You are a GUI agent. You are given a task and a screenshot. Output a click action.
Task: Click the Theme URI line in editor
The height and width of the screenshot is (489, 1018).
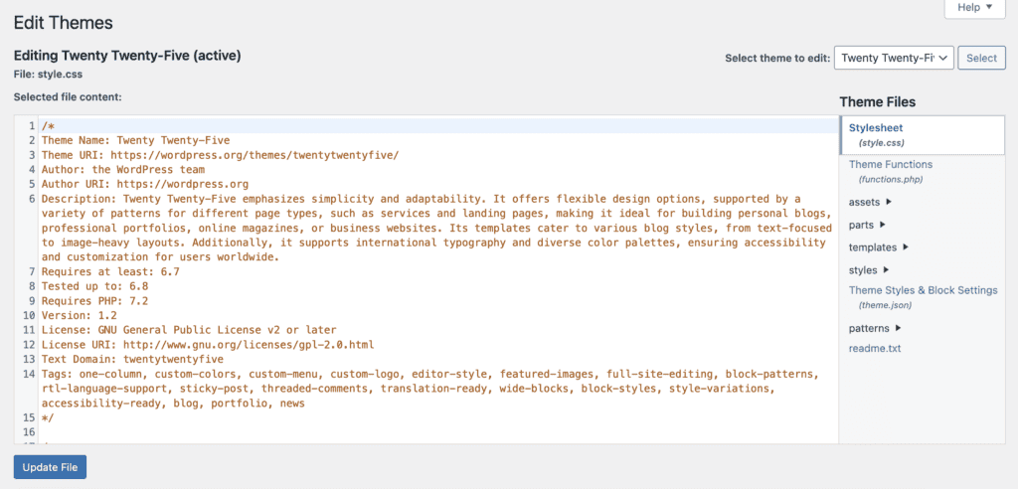click(220, 155)
